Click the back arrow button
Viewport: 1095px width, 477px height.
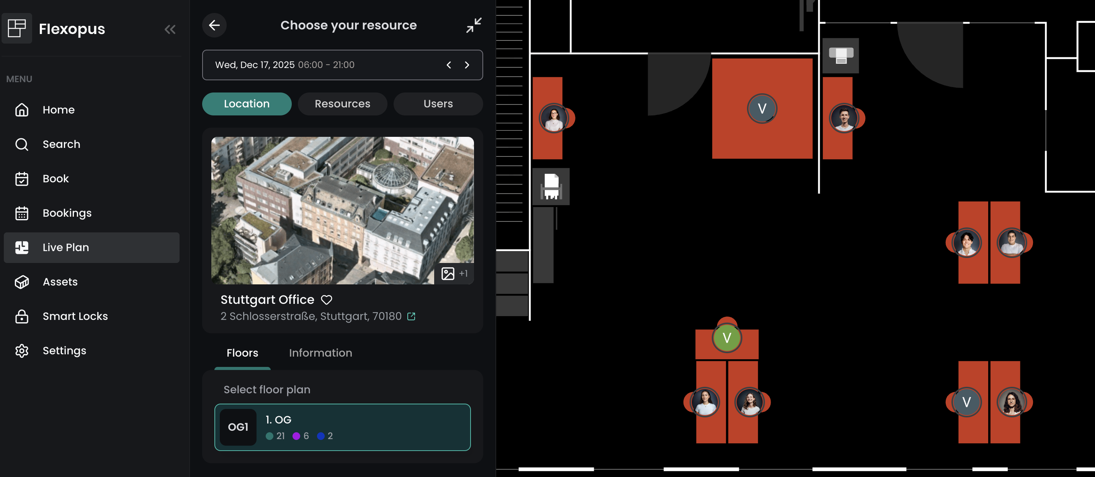pos(214,25)
